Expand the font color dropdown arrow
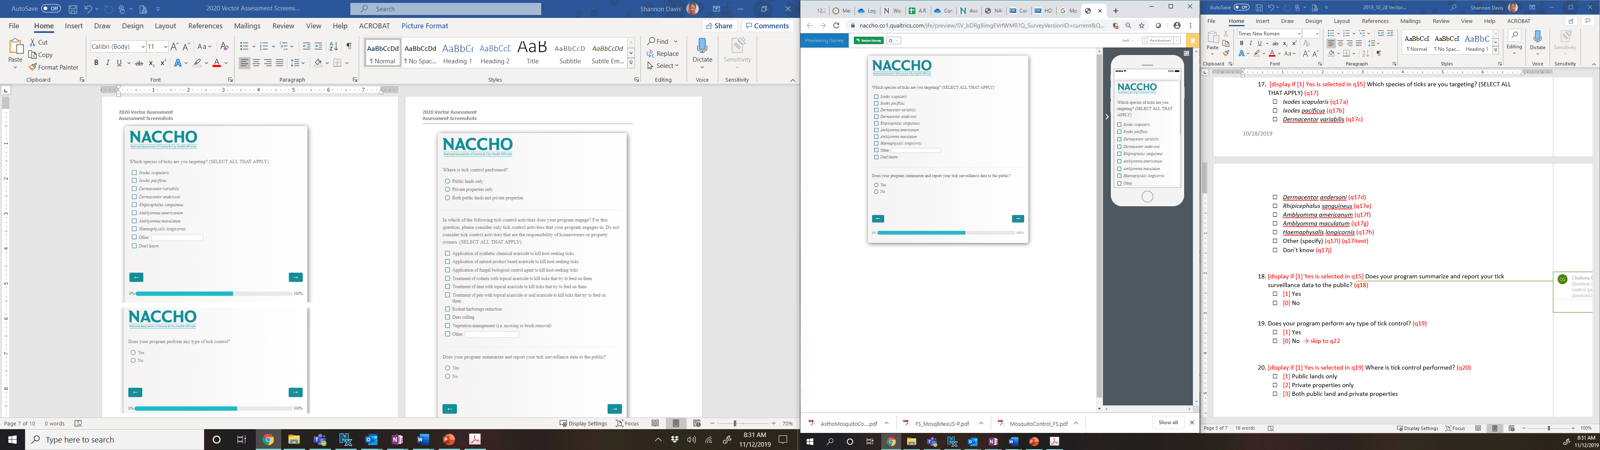This screenshot has height=450, width=1600. (x=226, y=63)
